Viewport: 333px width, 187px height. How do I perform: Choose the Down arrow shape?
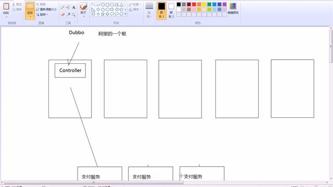(94, 14)
